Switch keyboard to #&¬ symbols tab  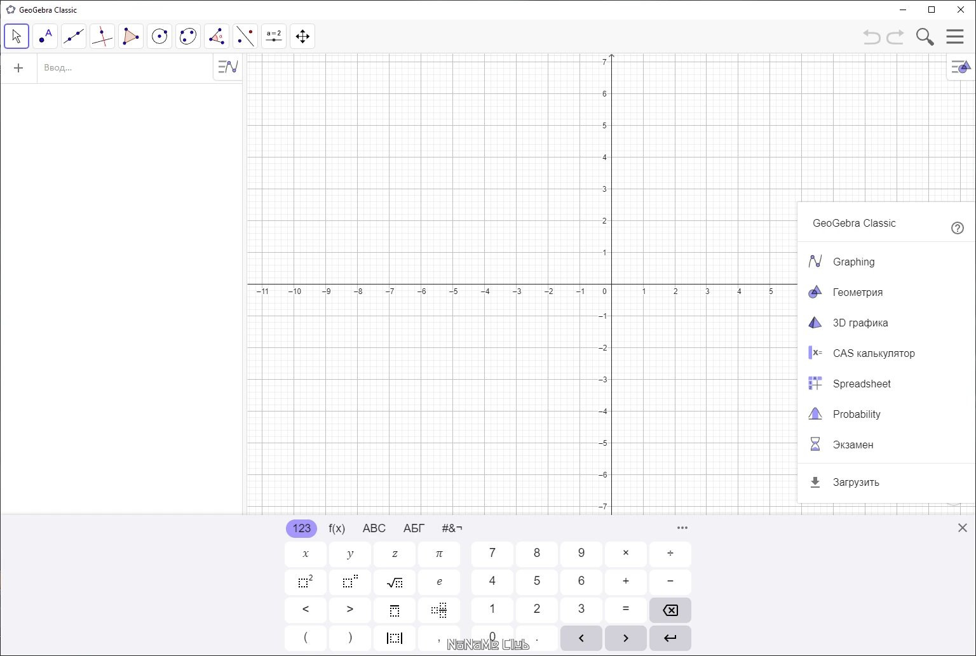point(452,528)
